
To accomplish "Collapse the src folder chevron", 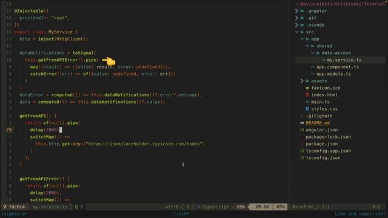I will coord(296,32).
